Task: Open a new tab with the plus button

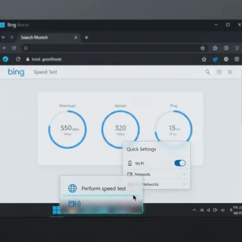Action: coord(86,38)
